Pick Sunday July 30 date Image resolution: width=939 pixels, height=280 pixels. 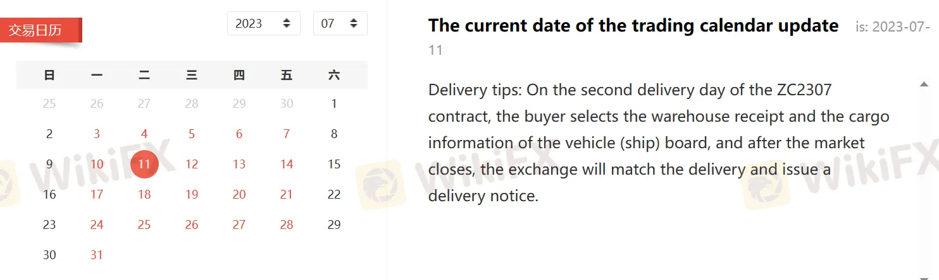click(49, 255)
